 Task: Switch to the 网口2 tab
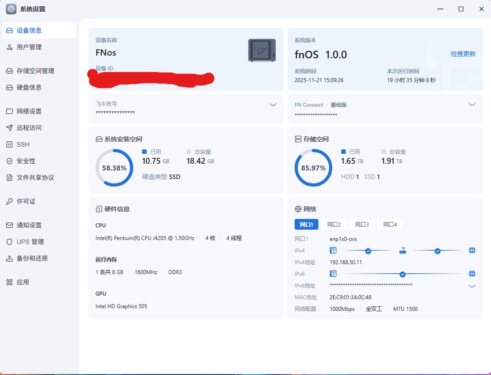coord(334,224)
